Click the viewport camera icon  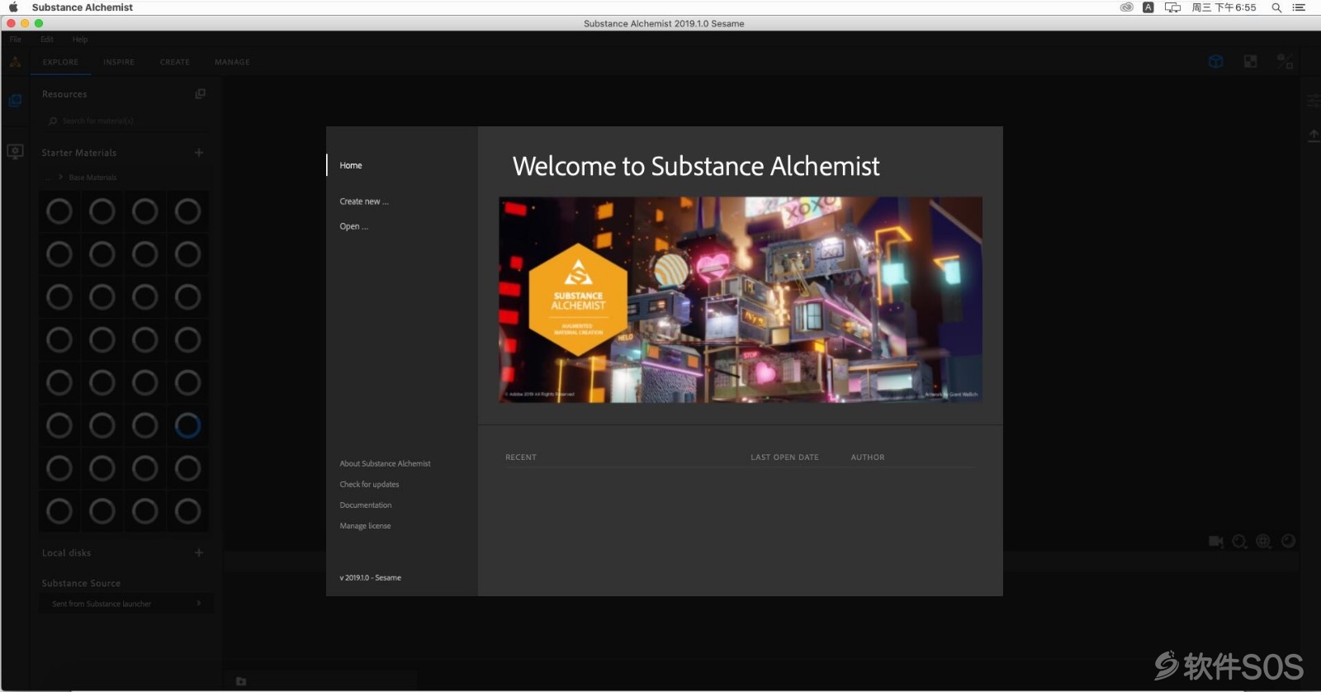coord(1215,541)
